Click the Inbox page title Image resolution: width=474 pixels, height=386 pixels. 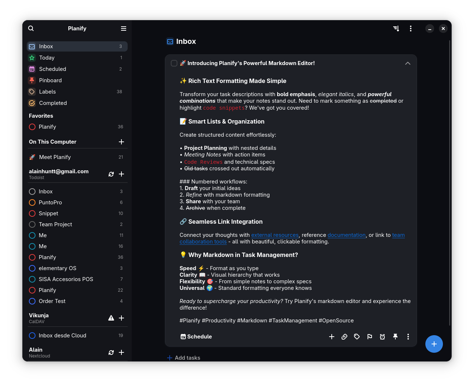[186, 42]
